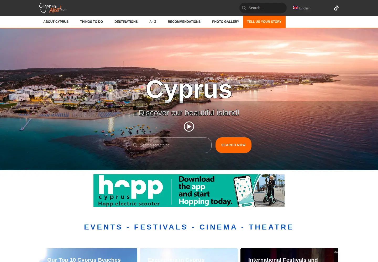
Task: Open the TikTok icon link
Action: (x=336, y=8)
